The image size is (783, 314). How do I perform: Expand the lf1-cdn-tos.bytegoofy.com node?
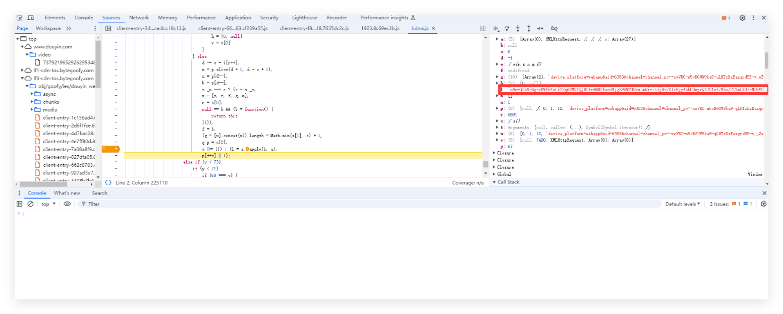(x=23, y=71)
